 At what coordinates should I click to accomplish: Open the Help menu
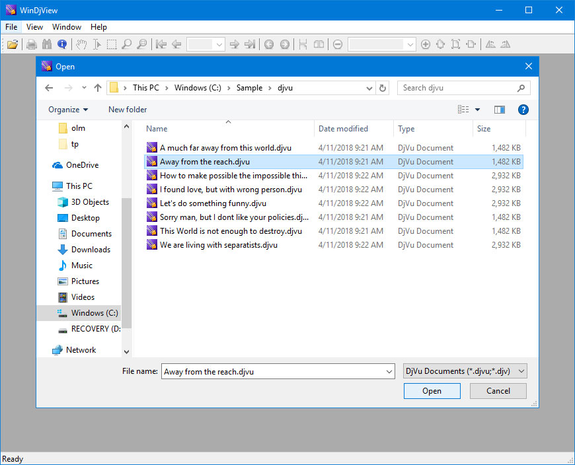(98, 27)
